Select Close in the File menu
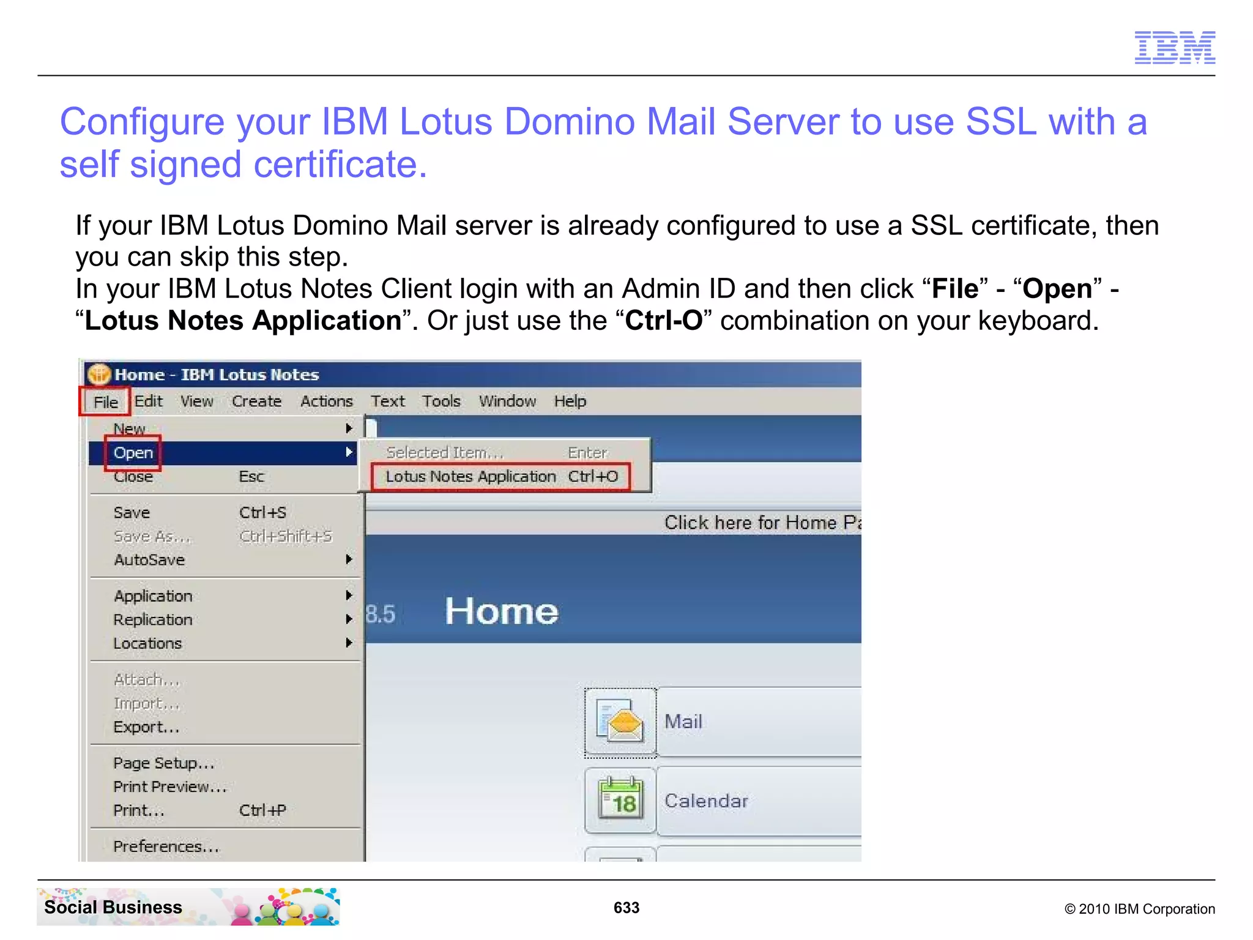The height and width of the screenshot is (940, 1253). coord(223,477)
